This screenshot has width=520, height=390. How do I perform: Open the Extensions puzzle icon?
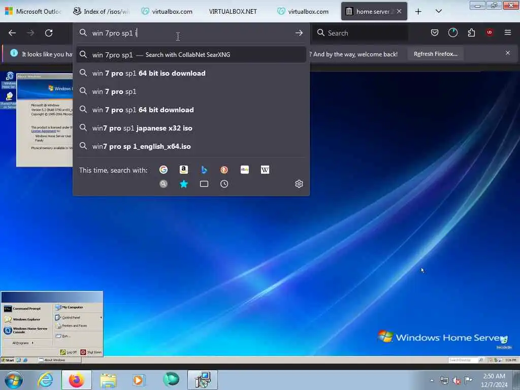[471, 32]
